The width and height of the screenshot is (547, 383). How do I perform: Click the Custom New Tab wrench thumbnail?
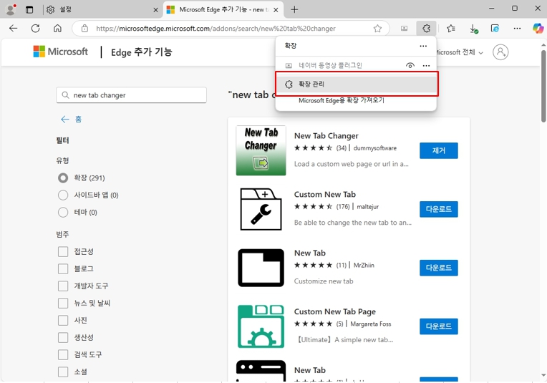coord(261,209)
